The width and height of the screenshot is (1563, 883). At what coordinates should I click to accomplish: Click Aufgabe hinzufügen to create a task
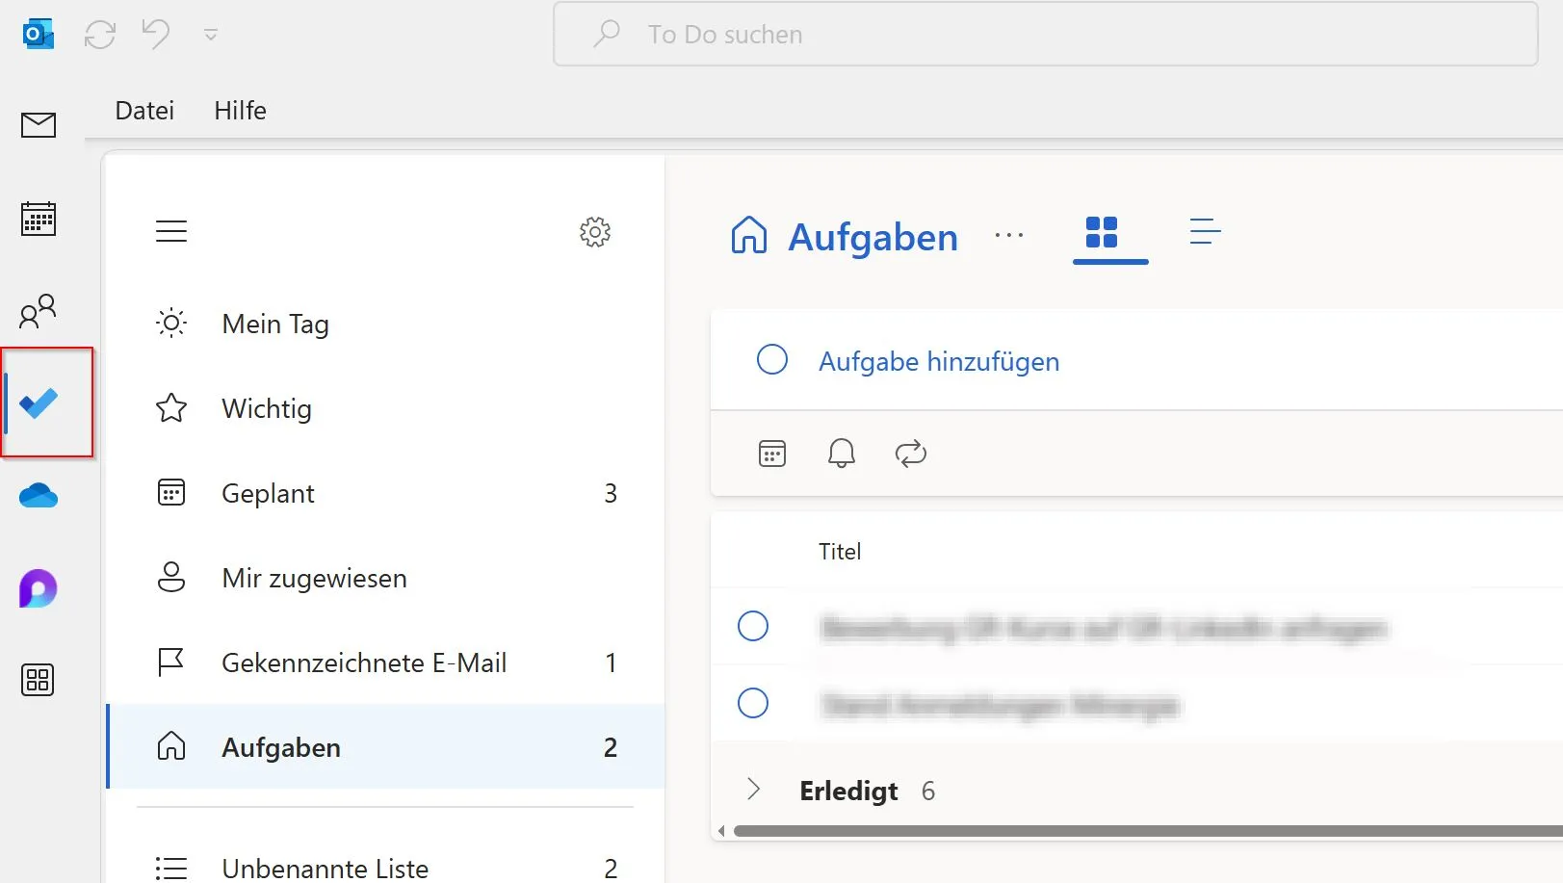tap(938, 361)
